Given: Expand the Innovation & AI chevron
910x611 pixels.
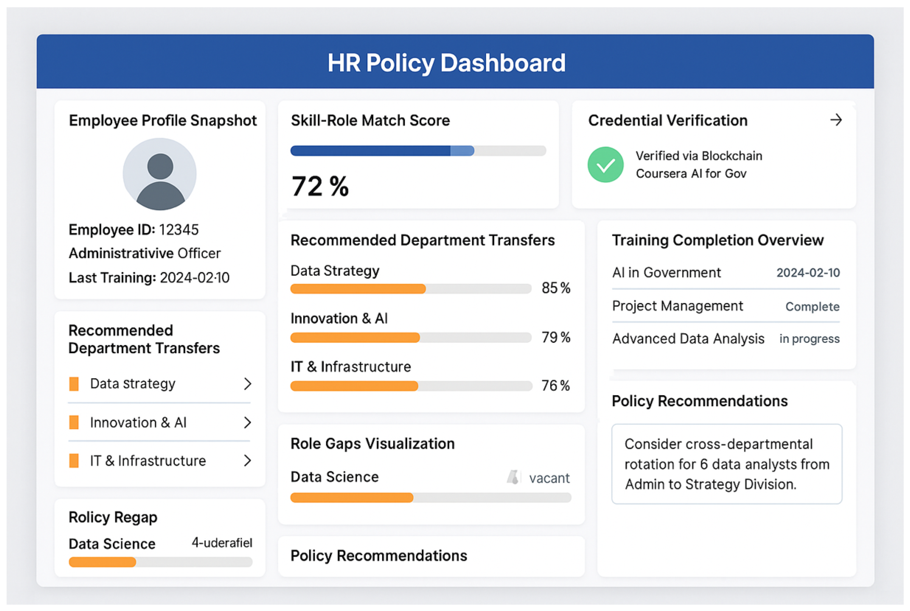Looking at the screenshot, I should [x=247, y=422].
